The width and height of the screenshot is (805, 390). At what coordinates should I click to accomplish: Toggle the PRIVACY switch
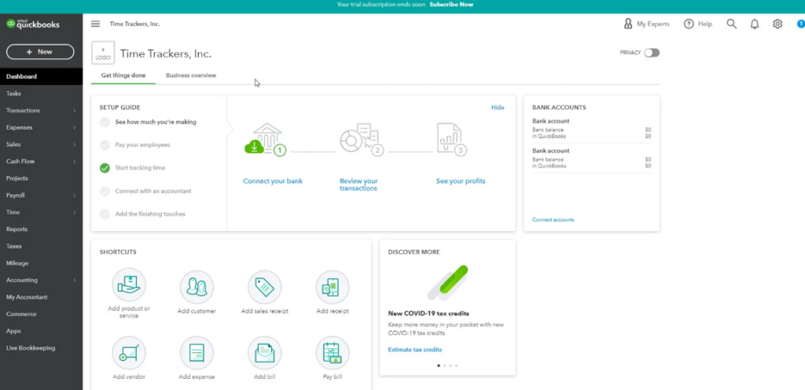tap(652, 53)
